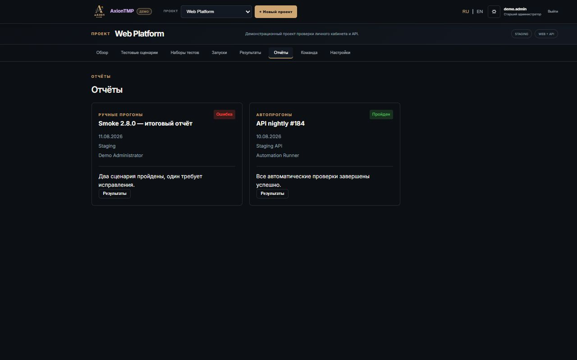View Результаты for API nightly #184 report

click(272, 193)
